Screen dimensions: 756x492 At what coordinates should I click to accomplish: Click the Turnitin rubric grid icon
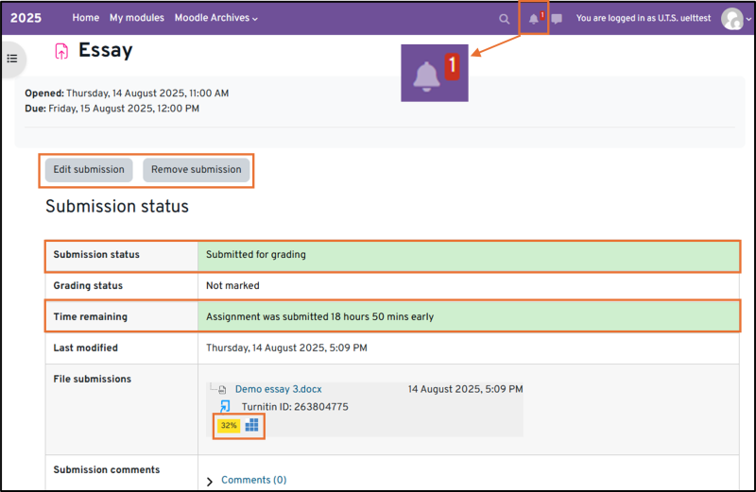(x=251, y=426)
